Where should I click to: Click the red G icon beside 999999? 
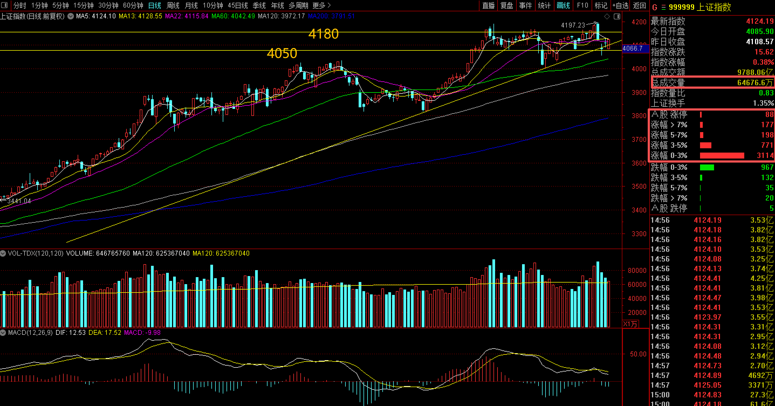click(x=655, y=7)
